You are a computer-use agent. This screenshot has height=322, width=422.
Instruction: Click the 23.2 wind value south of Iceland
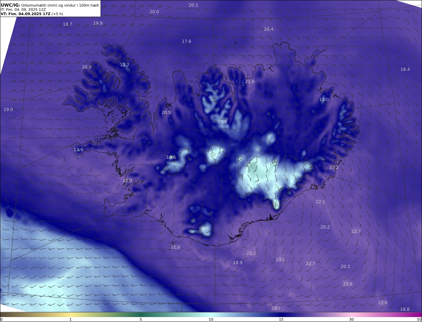pos(251,253)
